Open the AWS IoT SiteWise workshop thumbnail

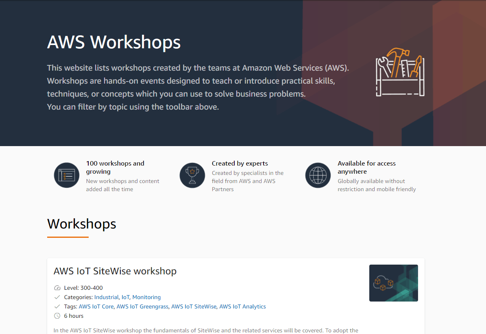394,283
